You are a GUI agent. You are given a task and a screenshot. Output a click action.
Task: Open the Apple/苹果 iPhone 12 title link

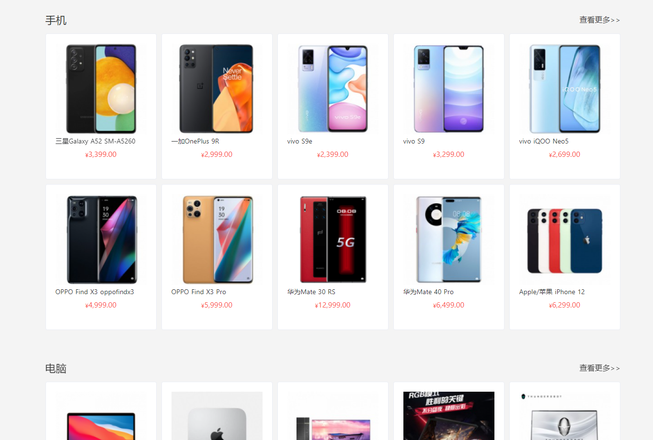point(552,292)
